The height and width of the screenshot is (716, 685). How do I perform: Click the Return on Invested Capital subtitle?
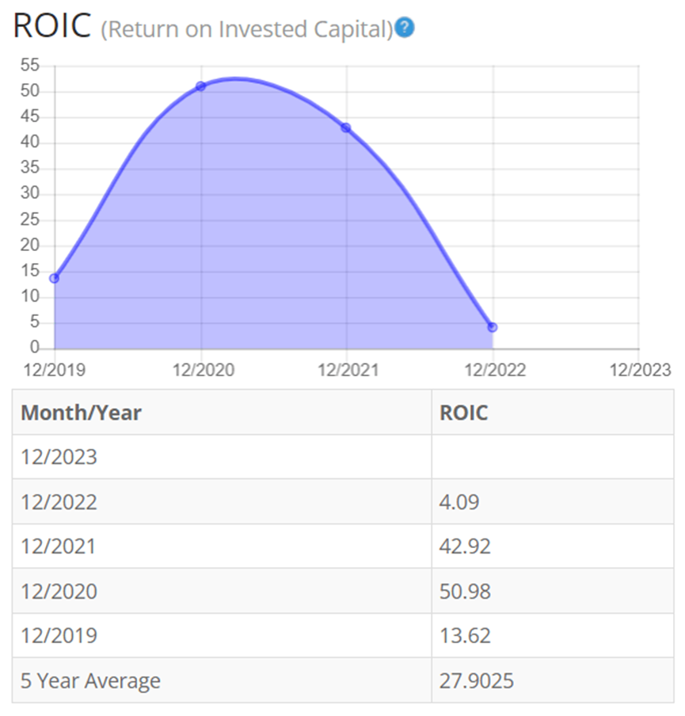pos(247,29)
